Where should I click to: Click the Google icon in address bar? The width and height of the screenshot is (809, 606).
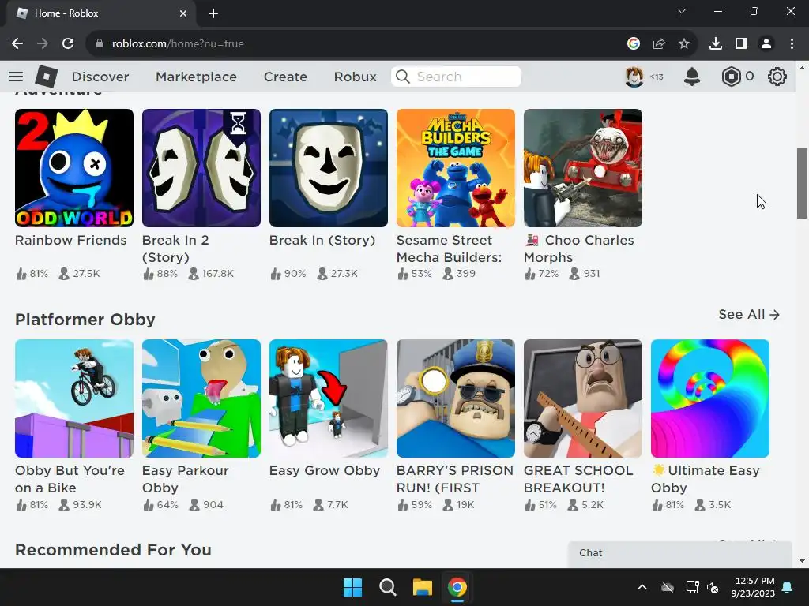click(634, 44)
